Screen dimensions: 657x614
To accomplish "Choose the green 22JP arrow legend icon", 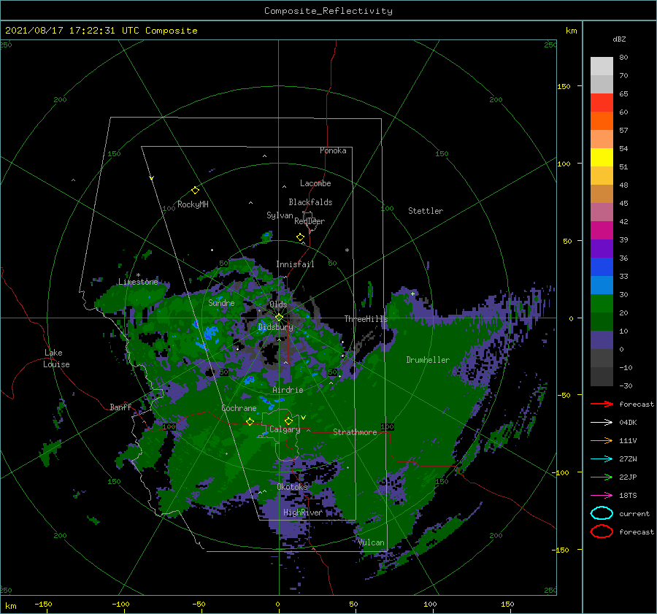I will click(x=602, y=477).
